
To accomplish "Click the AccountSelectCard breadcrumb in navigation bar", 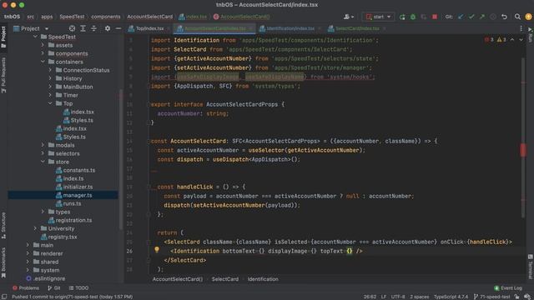I will coord(150,17).
